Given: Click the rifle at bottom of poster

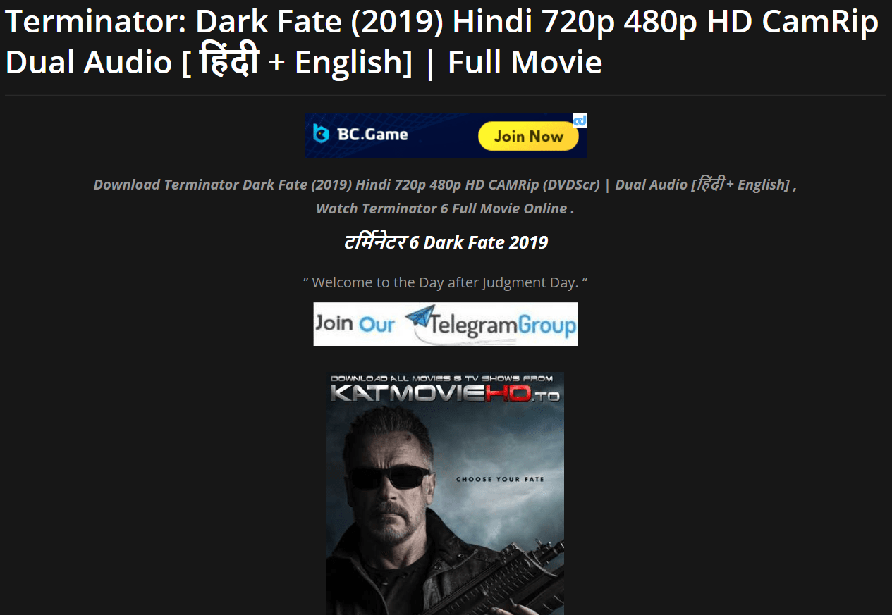Looking at the screenshot, I should tap(494, 578).
